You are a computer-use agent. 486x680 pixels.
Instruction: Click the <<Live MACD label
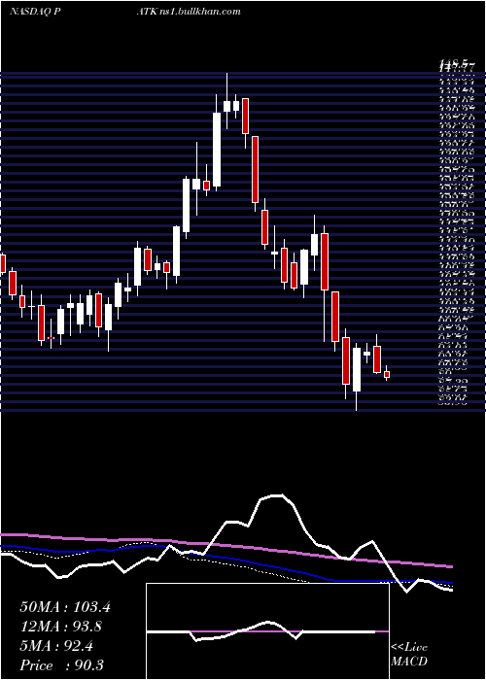(x=409, y=655)
